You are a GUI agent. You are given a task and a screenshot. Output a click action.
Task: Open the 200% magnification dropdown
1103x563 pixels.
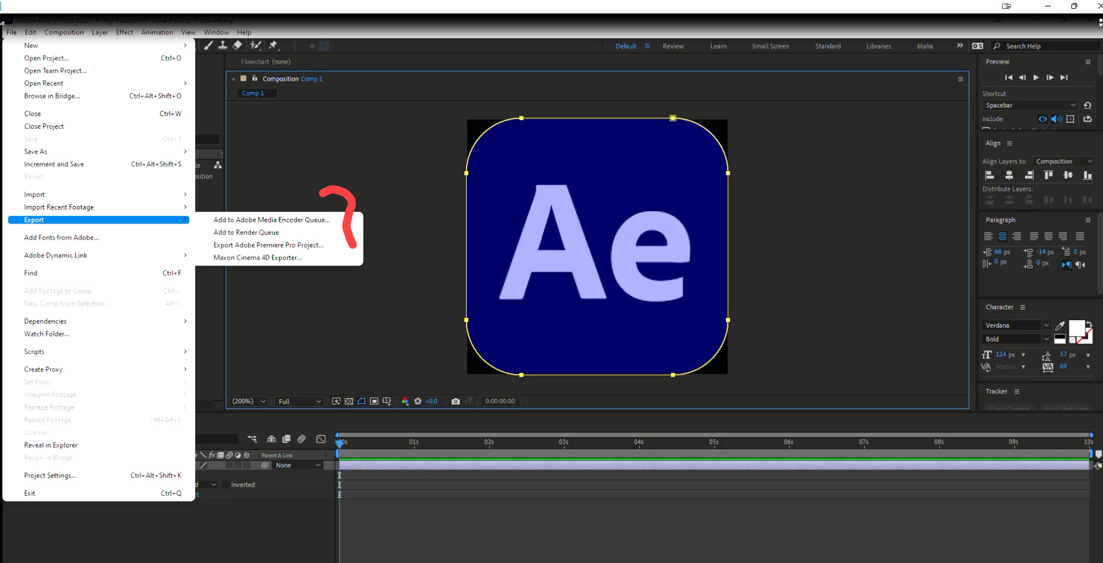click(248, 401)
